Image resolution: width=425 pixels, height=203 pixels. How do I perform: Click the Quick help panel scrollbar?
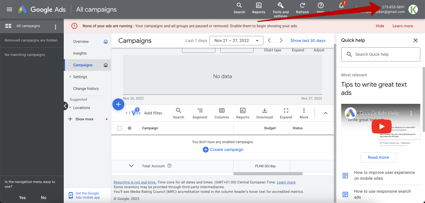pos(424,99)
